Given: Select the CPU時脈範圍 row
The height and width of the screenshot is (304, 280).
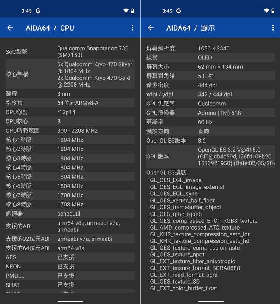Looking at the screenshot, I should [70, 131].
